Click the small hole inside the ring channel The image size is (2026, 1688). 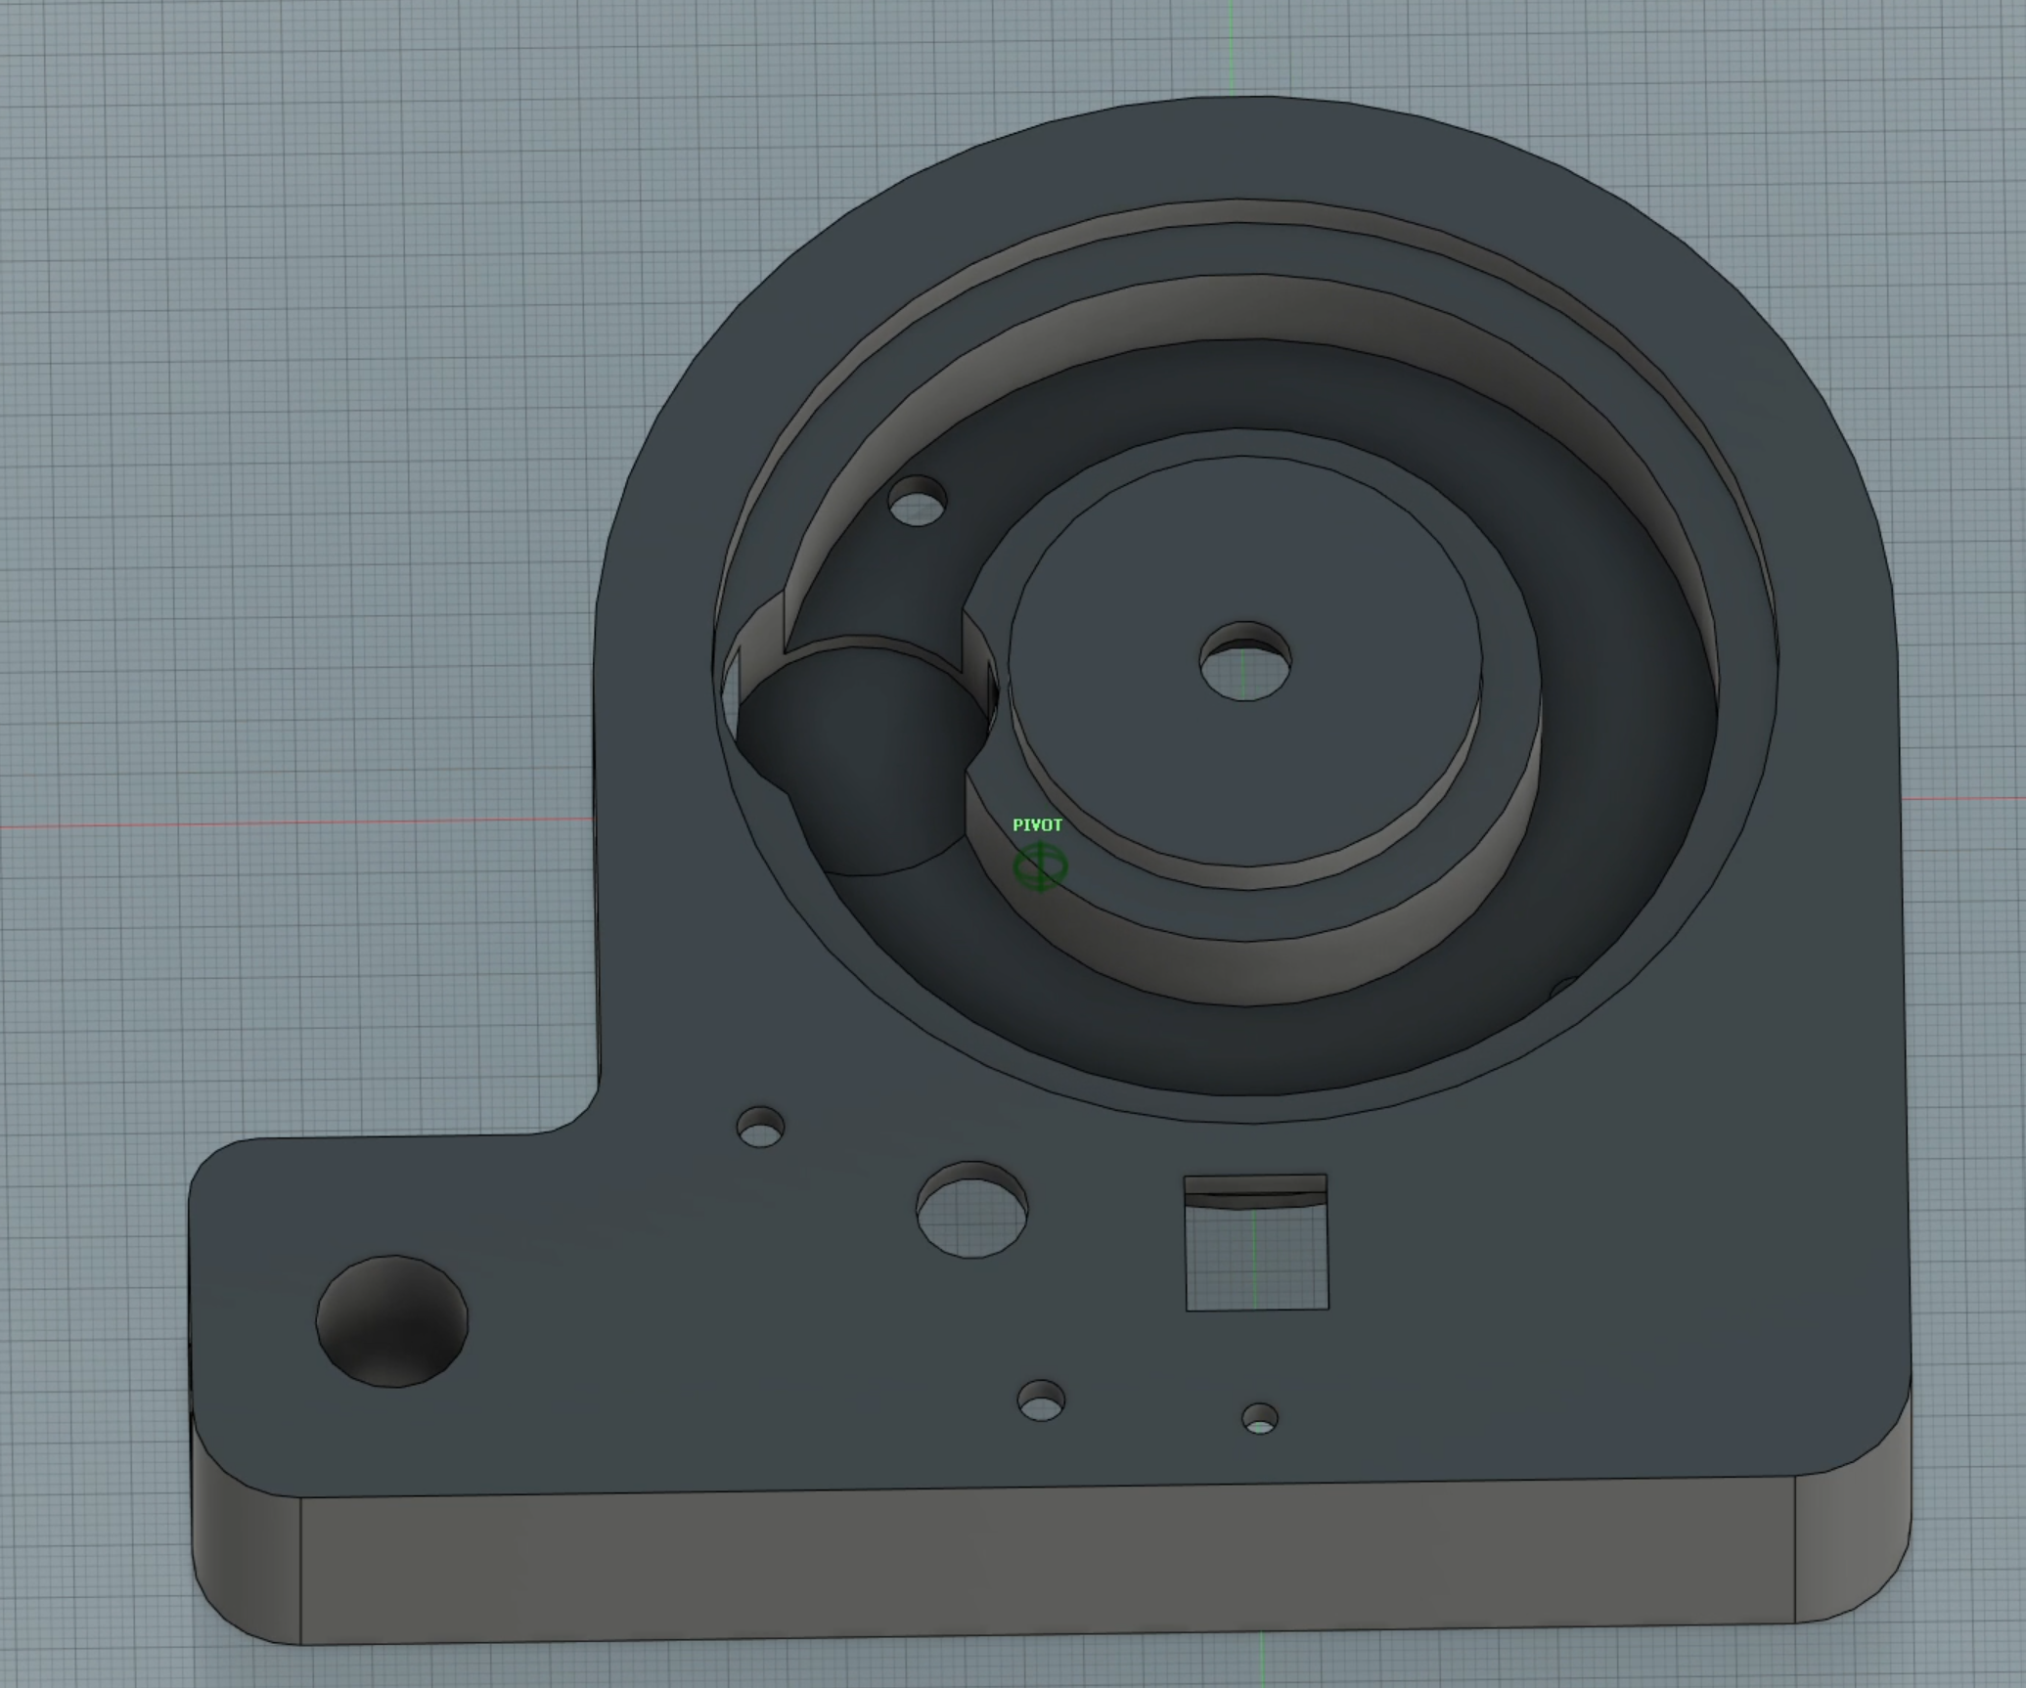tap(917, 501)
